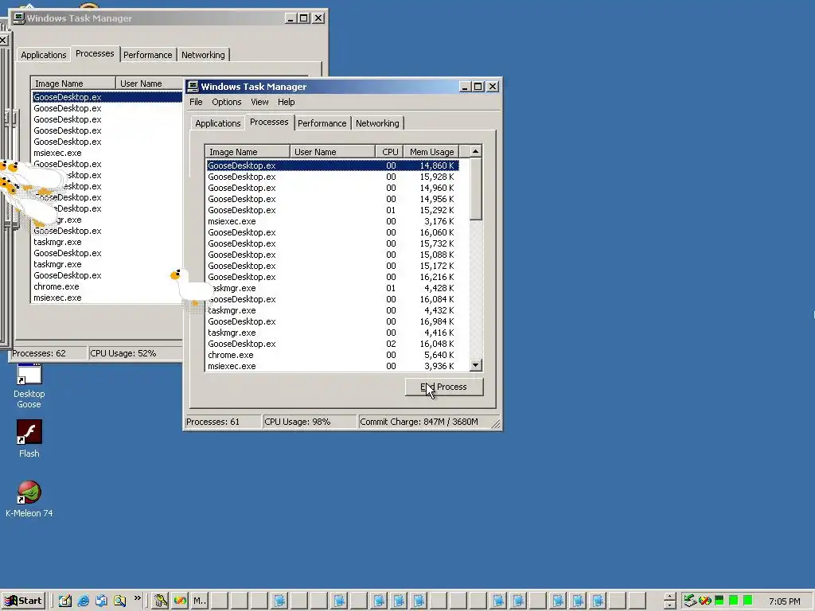Open the Flash desktop shortcut
This screenshot has width=815, height=611.
pos(29,439)
